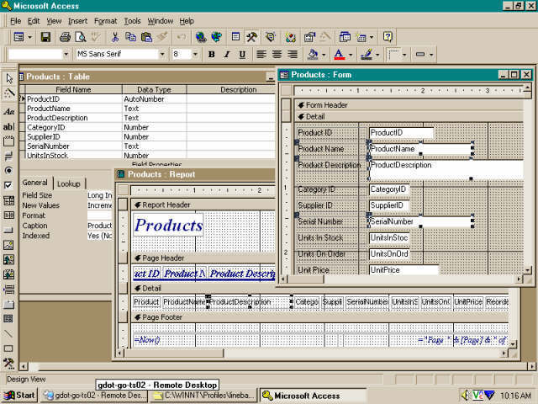The height and width of the screenshot is (404, 538).
Task: Open the Help question mark icon
Action: (388, 37)
